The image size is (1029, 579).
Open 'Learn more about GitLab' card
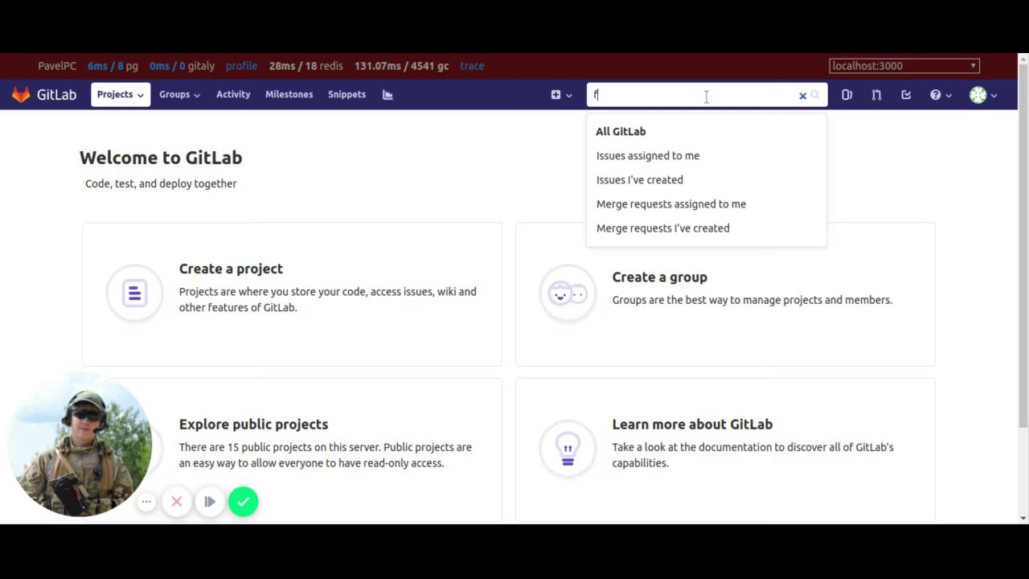tap(725, 450)
